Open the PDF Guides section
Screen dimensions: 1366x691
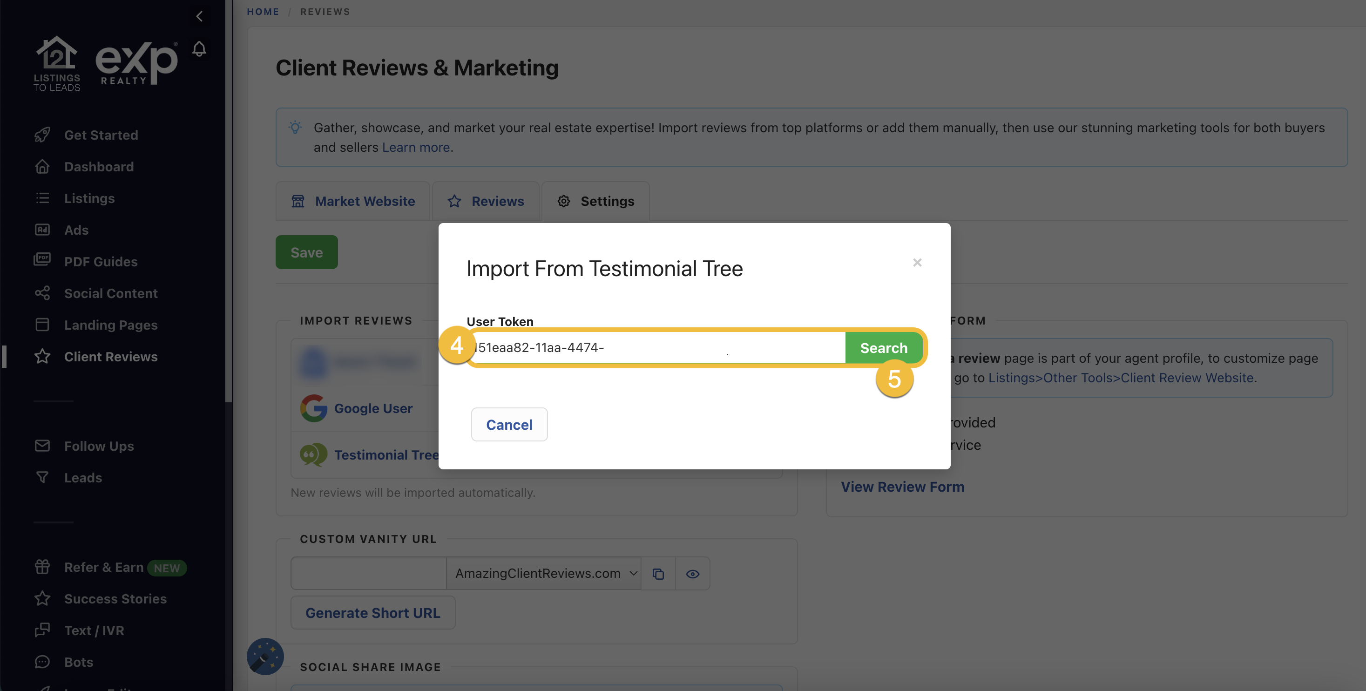pos(100,261)
